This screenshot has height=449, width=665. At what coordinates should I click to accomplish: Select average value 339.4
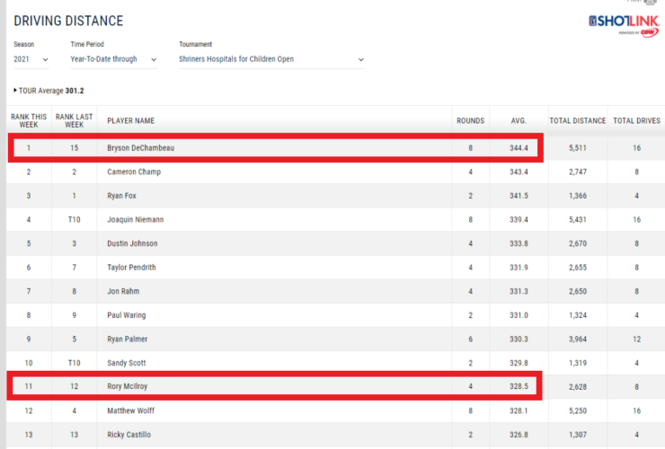click(519, 220)
